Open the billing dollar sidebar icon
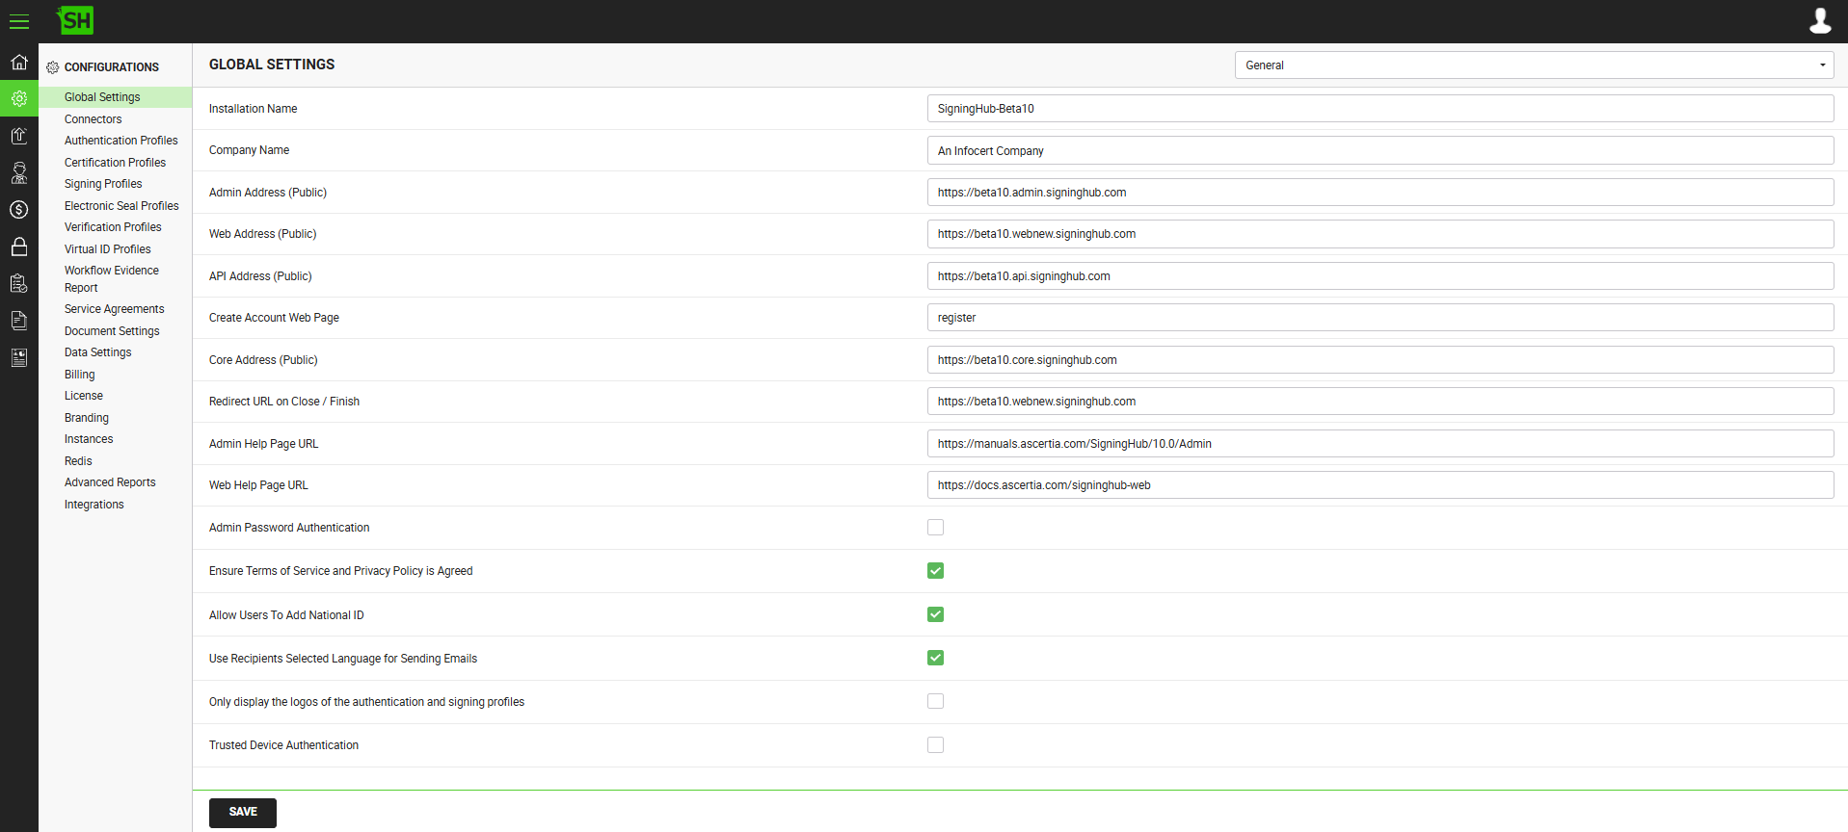The image size is (1848, 832). point(19,210)
